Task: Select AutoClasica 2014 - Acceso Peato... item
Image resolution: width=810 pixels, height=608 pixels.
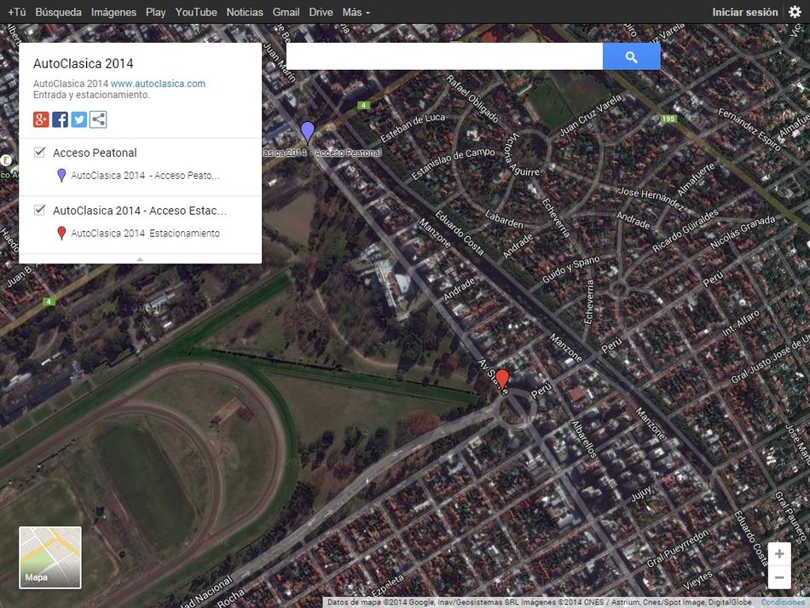Action: coord(145,176)
